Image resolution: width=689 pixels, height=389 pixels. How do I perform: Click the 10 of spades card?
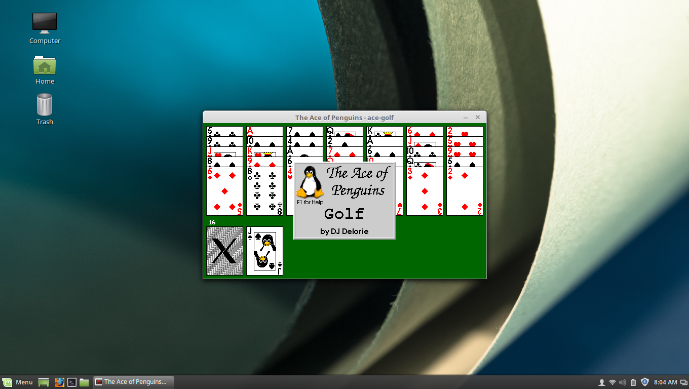point(264,141)
